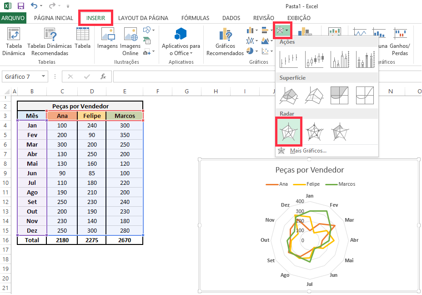Expand the Gráfico 7 name box dropdown
Viewport: 422px width, 295px height.
(43, 76)
